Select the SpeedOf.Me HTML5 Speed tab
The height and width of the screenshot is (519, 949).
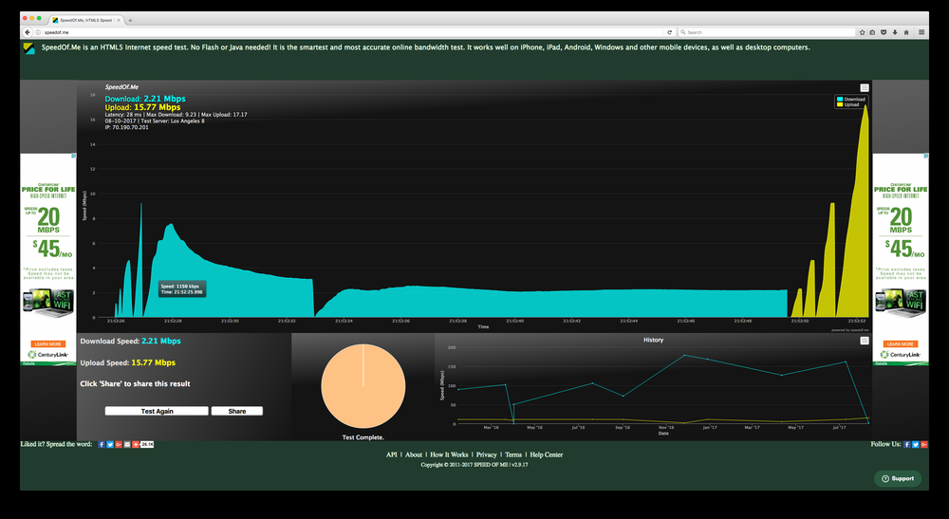(x=85, y=20)
